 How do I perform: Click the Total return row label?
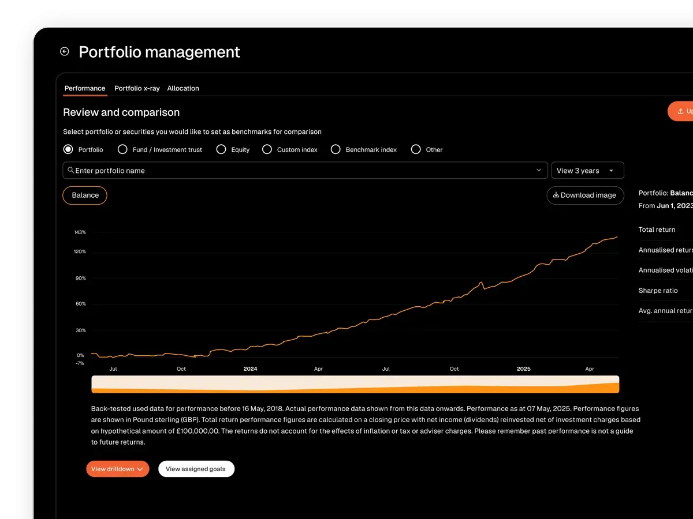pos(657,230)
